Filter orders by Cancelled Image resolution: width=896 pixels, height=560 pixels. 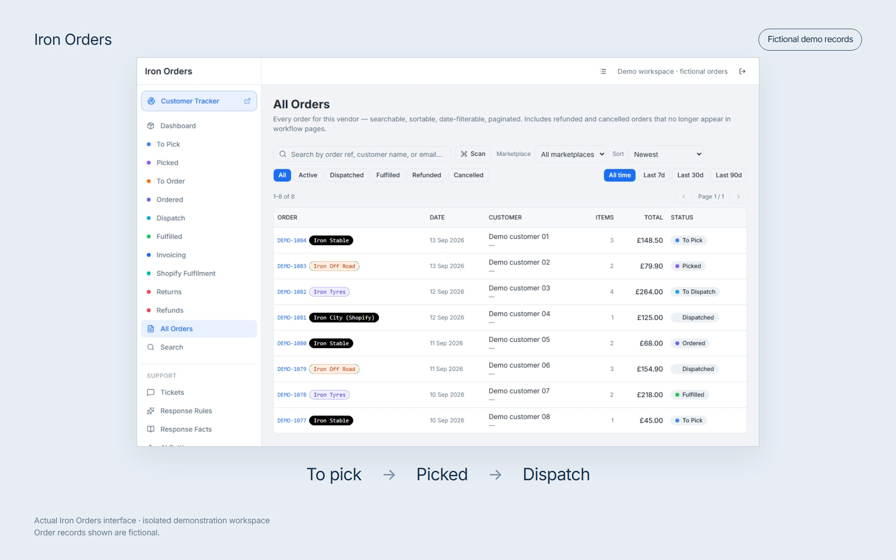pos(469,175)
